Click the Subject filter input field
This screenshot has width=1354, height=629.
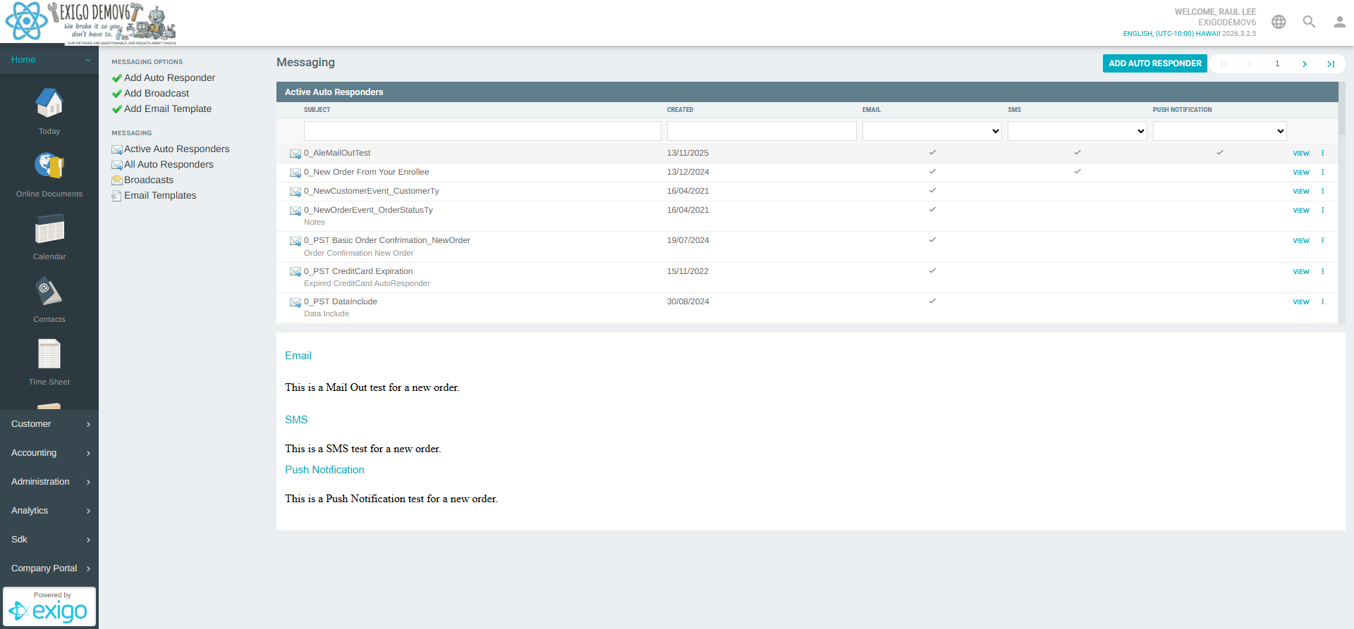pos(482,131)
